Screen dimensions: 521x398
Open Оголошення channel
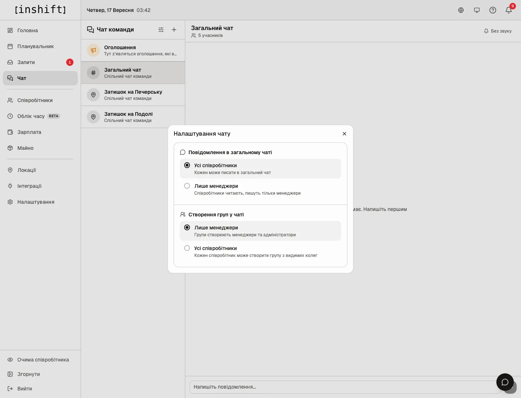133,50
